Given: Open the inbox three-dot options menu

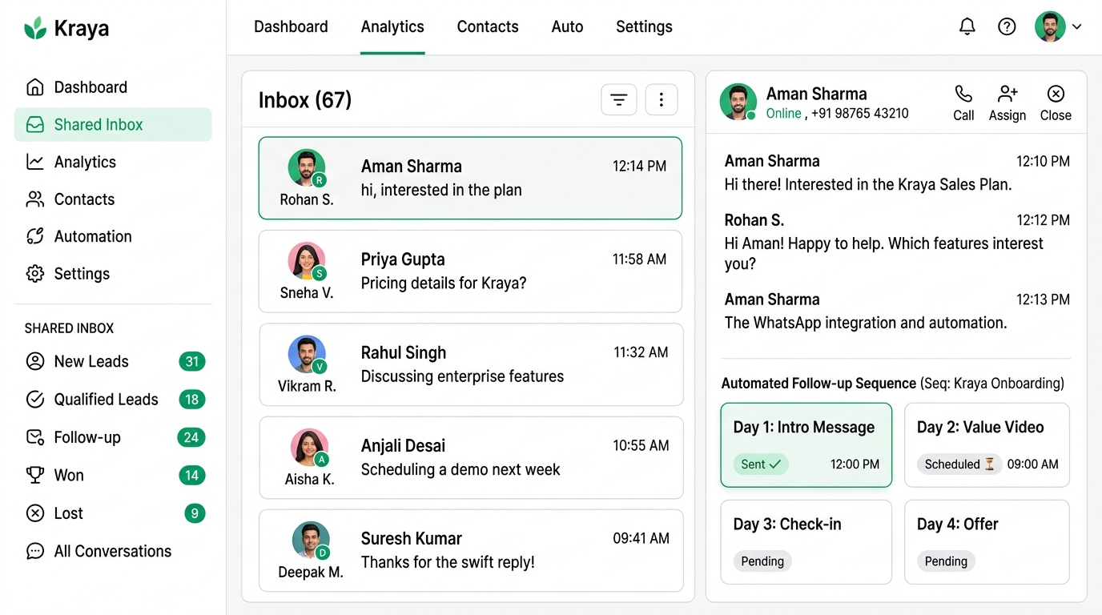Looking at the screenshot, I should click(x=662, y=100).
